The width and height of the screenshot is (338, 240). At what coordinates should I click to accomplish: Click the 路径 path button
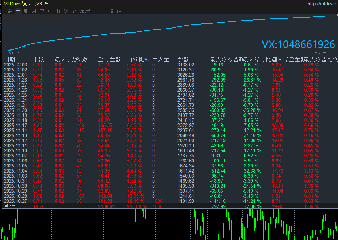116,11
